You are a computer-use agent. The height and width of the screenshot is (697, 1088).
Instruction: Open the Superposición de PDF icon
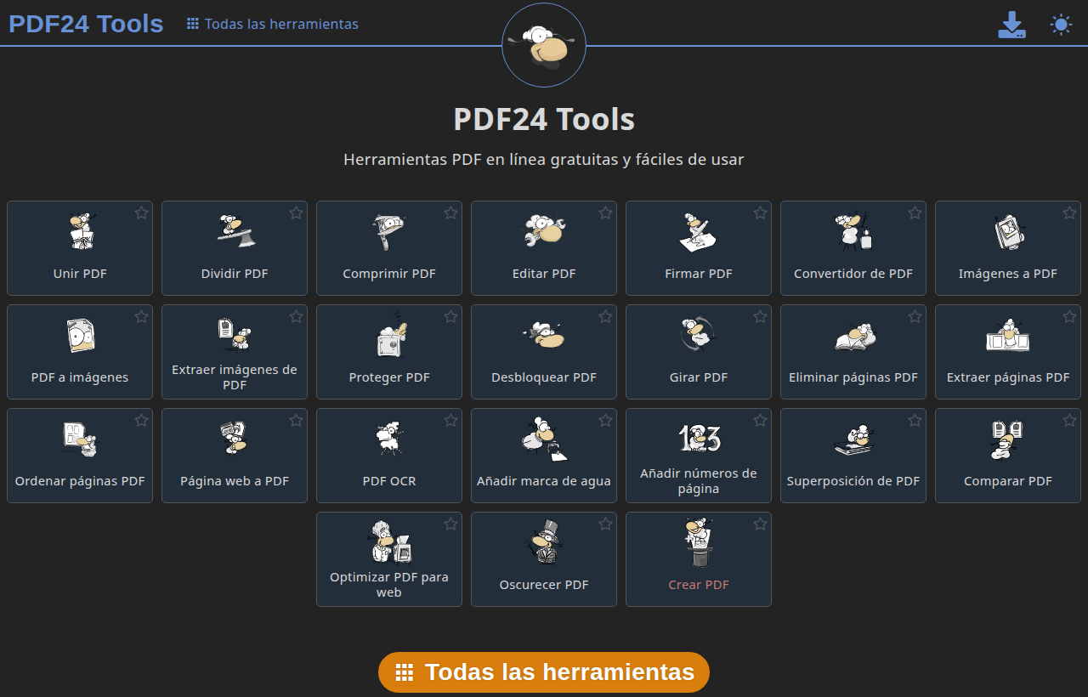point(853,439)
